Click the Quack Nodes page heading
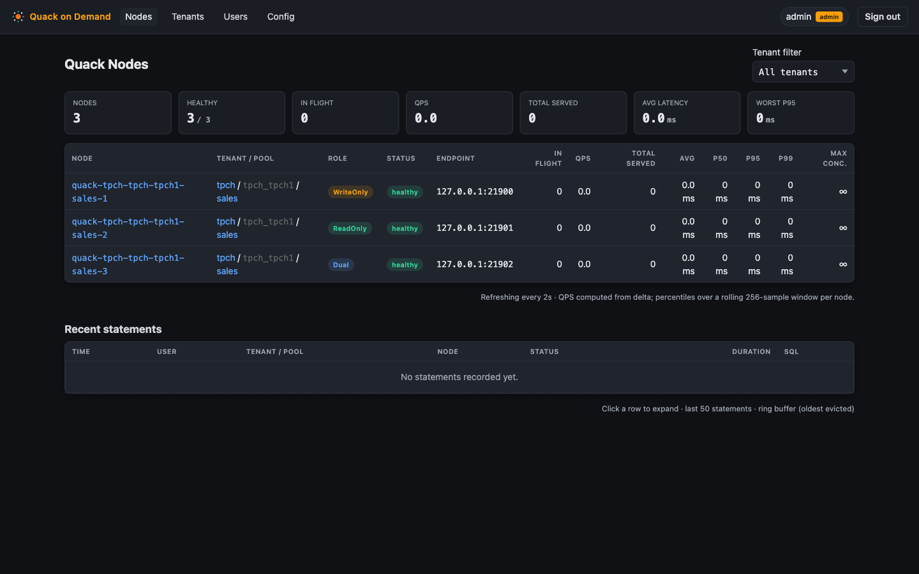This screenshot has width=919, height=574. [107, 64]
